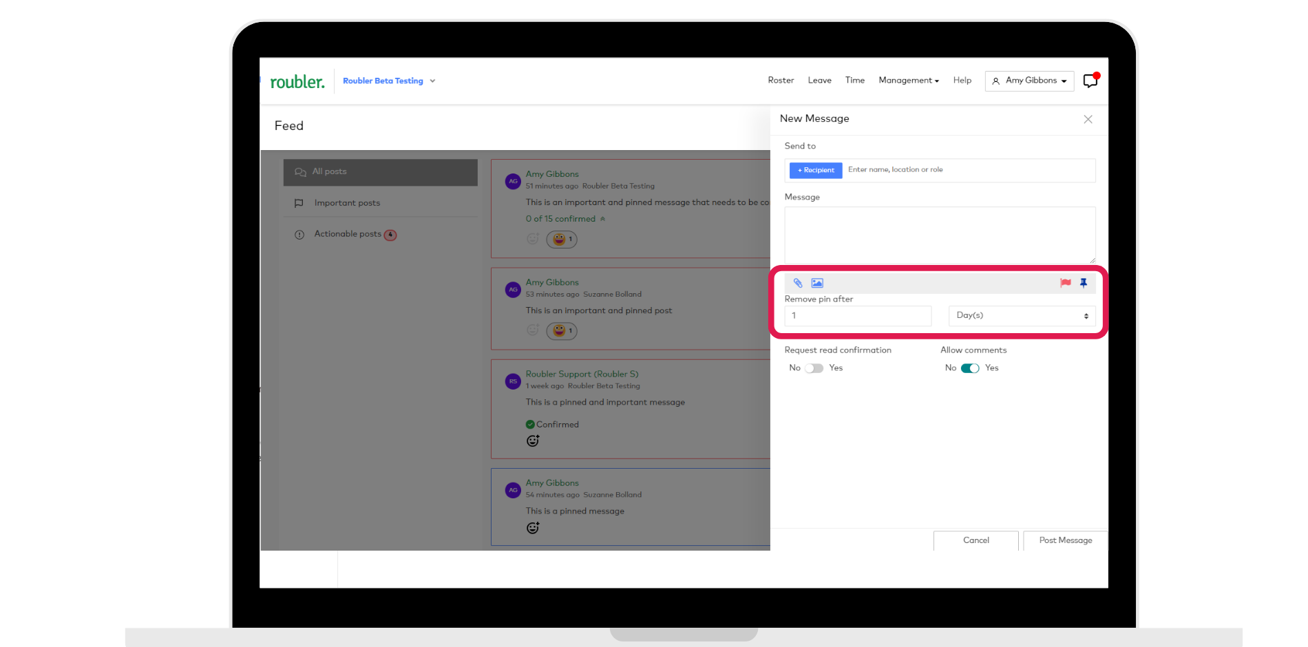Click into the Message text area
This screenshot has width=1308, height=647.
pyautogui.click(x=940, y=235)
